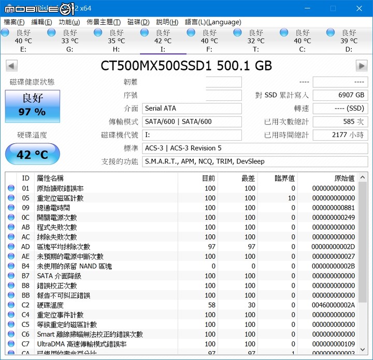Click the 良好 97 % health status button
Screen dimensions: 373x360
[33, 106]
